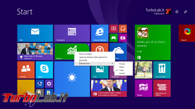The image size is (195, 109).
Task: Choose Aggiungi alla barra delle applicazioni
Action: pyautogui.click(x=94, y=57)
